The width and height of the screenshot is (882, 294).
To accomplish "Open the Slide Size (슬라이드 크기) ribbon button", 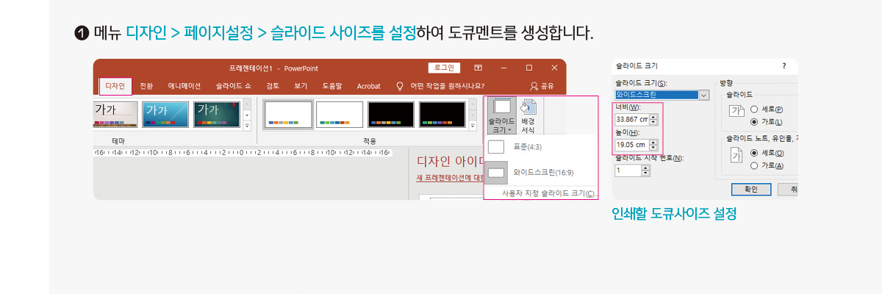I will [501, 116].
